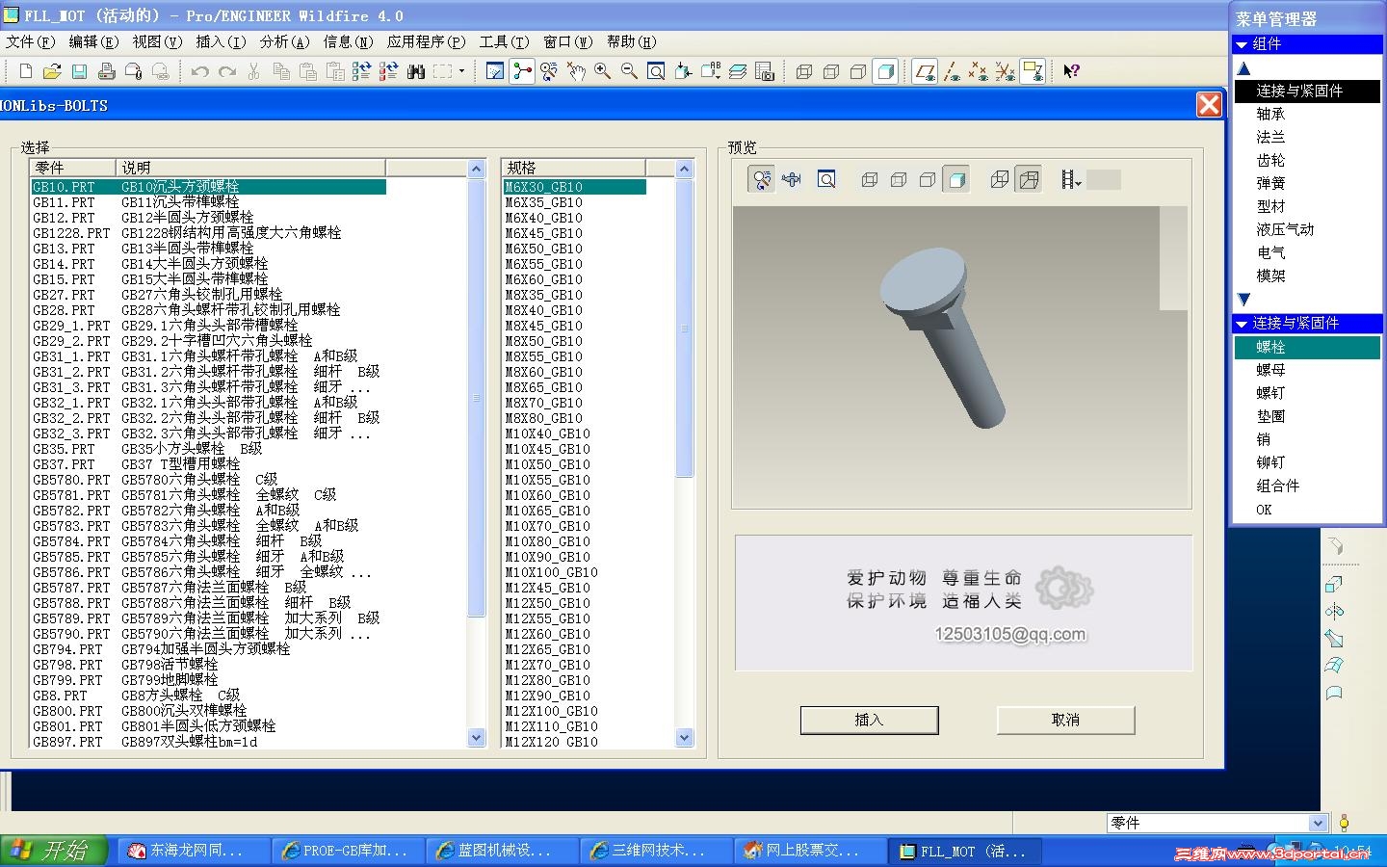Image resolution: width=1387 pixels, height=867 pixels.
Task: Refit the bolt in the preview toolbar
Action: pyautogui.click(x=826, y=179)
